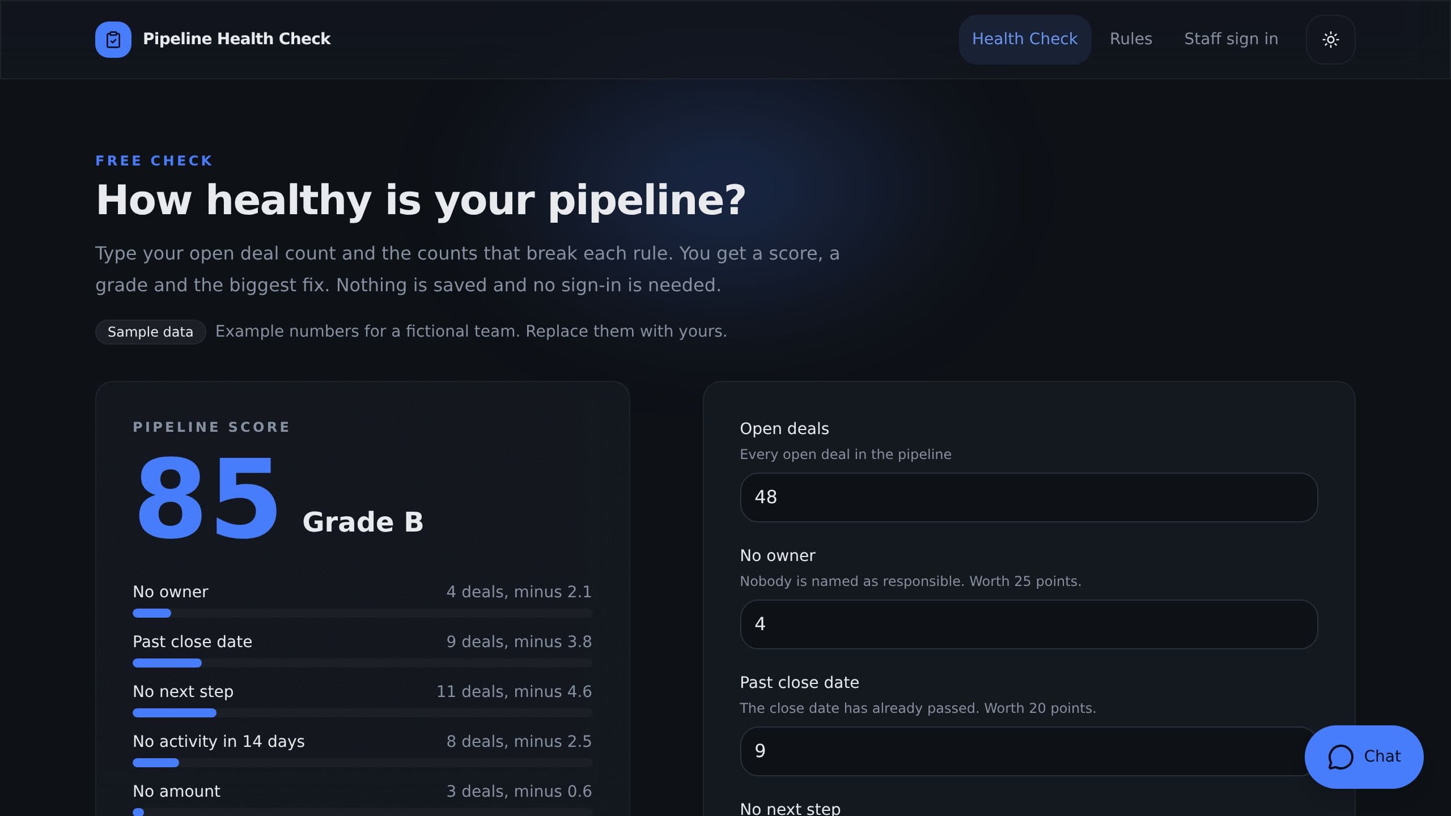Click 'Every open deal in the pipeline' hint
The height and width of the screenshot is (816, 1451).
(x=846, y=454)
